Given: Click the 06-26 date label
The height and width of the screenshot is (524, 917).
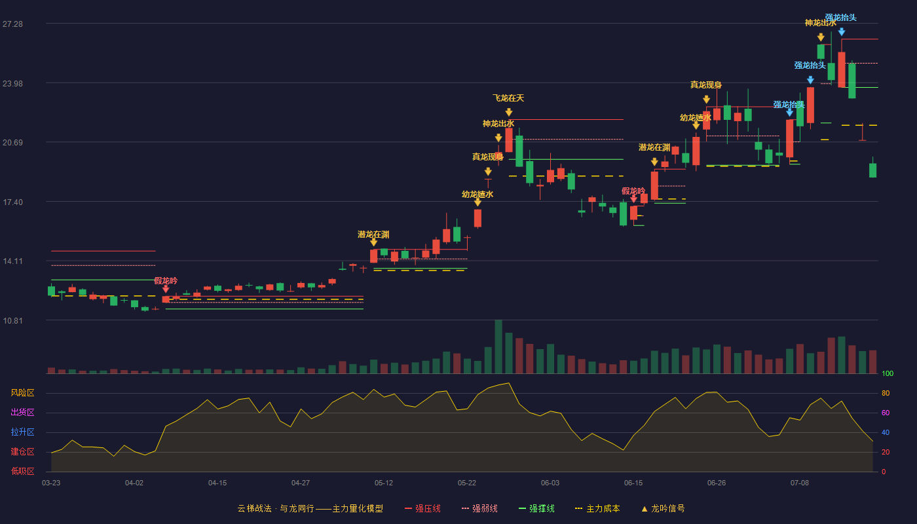Looking at the screenshot, I should 717,483.
